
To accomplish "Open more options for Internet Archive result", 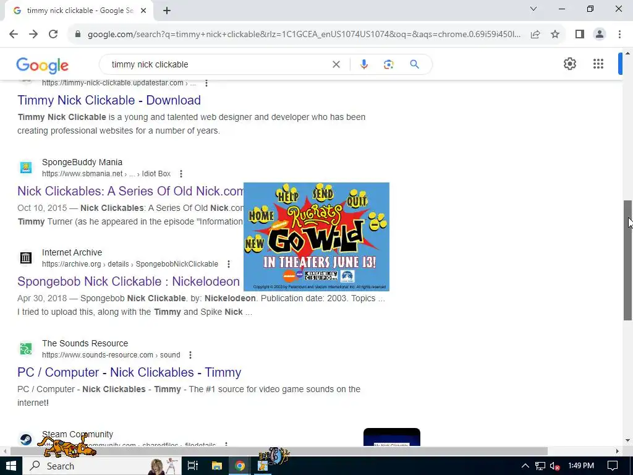I will (229, 264).
